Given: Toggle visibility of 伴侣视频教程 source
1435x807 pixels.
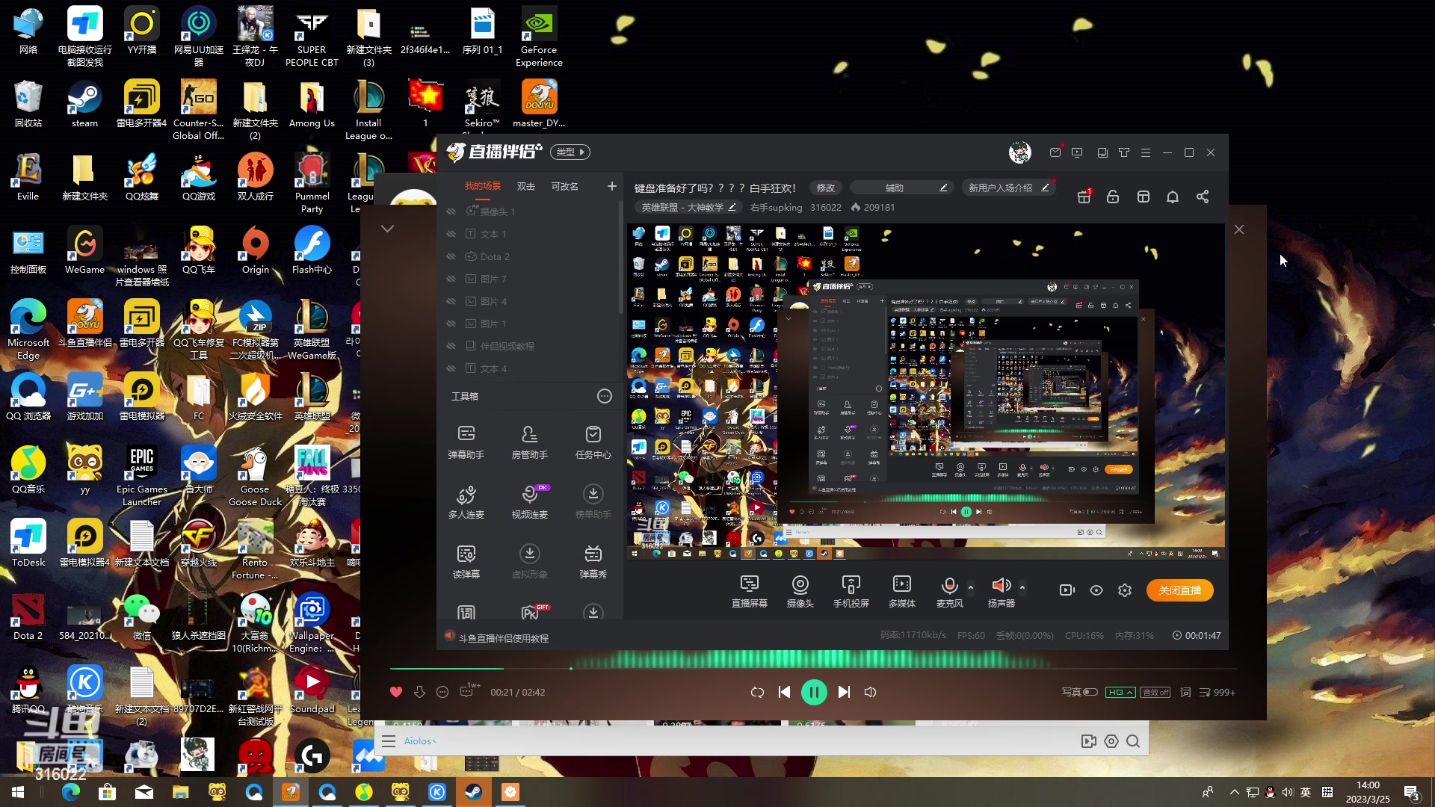Looking at the screenshot, I should tap(451, 346).
